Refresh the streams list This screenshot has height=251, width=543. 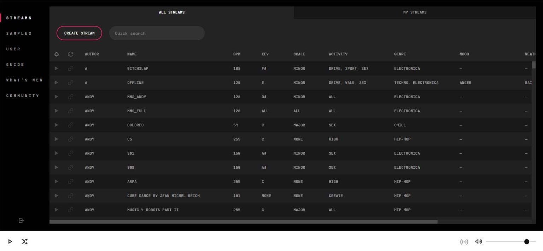(x=70, y=54)
